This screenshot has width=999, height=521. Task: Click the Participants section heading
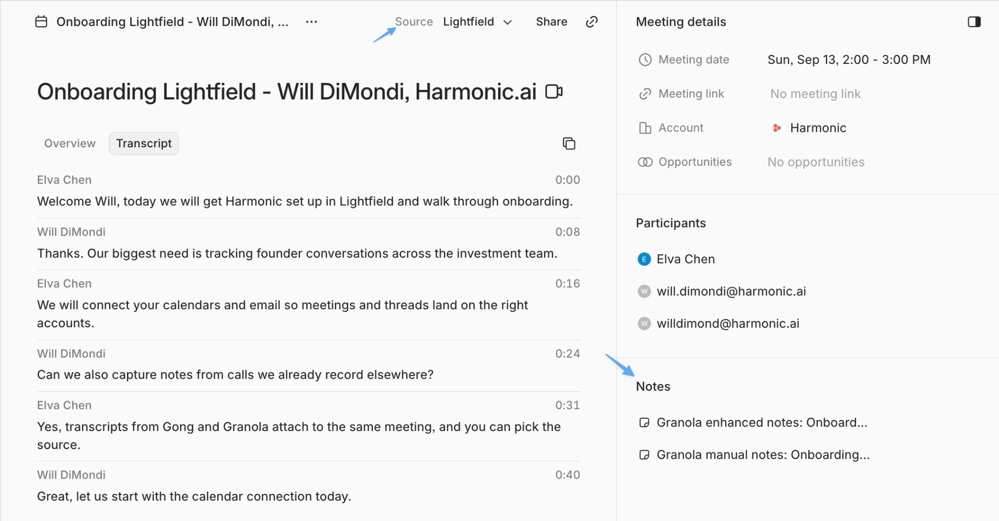click(671, 223)
